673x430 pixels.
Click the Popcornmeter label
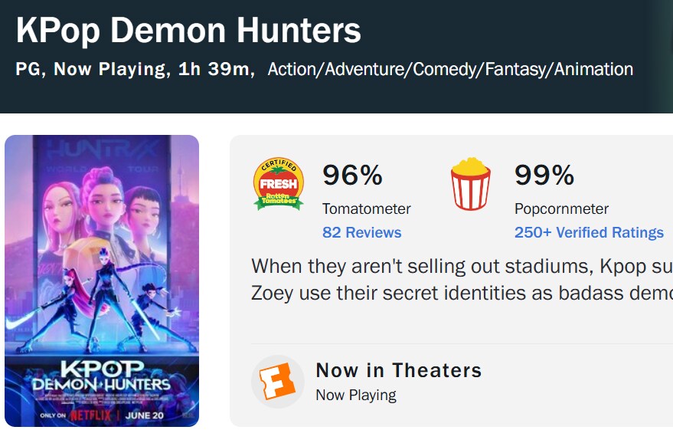click(561, 208)
